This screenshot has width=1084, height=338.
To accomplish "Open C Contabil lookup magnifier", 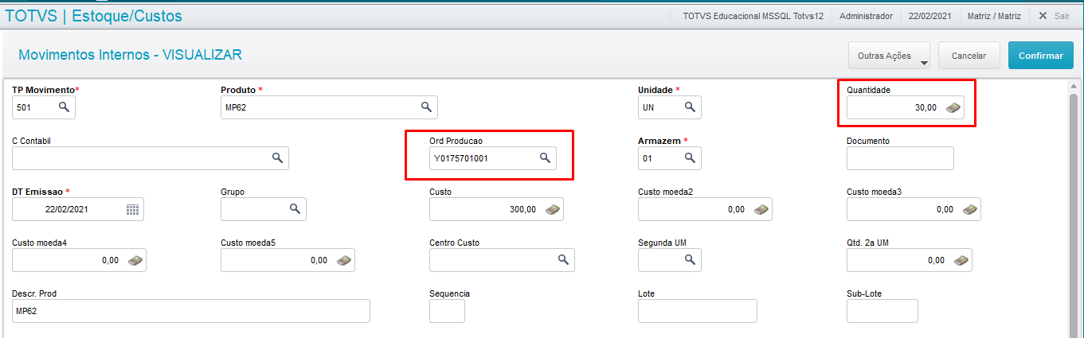I will 277,158.
